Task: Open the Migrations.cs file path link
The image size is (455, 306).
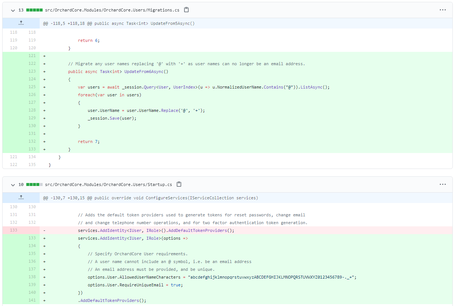Action: tap(112, 10)
